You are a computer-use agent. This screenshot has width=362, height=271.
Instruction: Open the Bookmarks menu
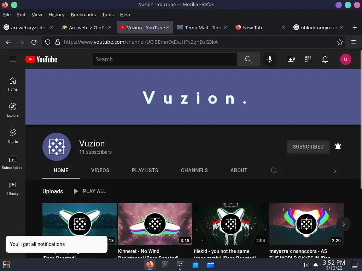coord(83,14)
